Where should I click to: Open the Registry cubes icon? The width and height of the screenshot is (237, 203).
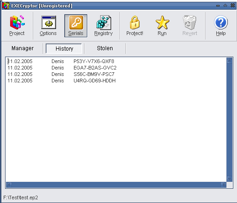pyautogui.click(x=104, y=23)
